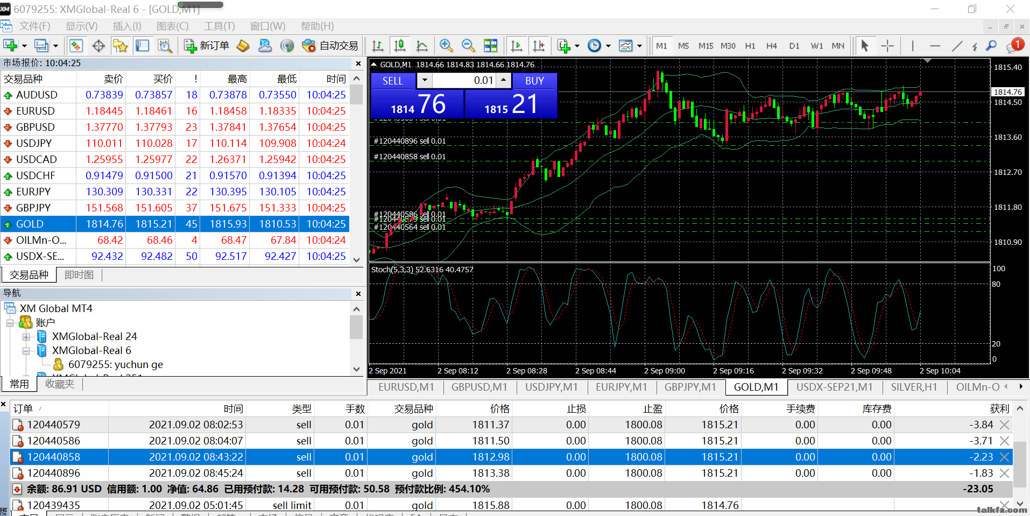1030x516 pixels.
Task: Switch to the 收藏夹 tab
Action: pyautogui.click(x=60, y=384)
